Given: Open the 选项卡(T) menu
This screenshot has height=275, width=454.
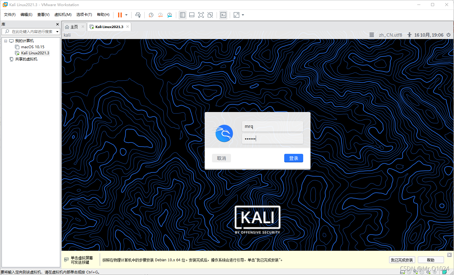Looking at the screenshot, I should pyautogui.click(x=84, y=15).
